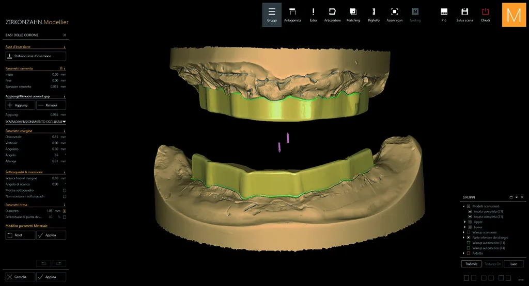Open the Antagonista tool in the toolbar
Screen dimensions: 529x286
pyautogui.click(x=292, y=15)
